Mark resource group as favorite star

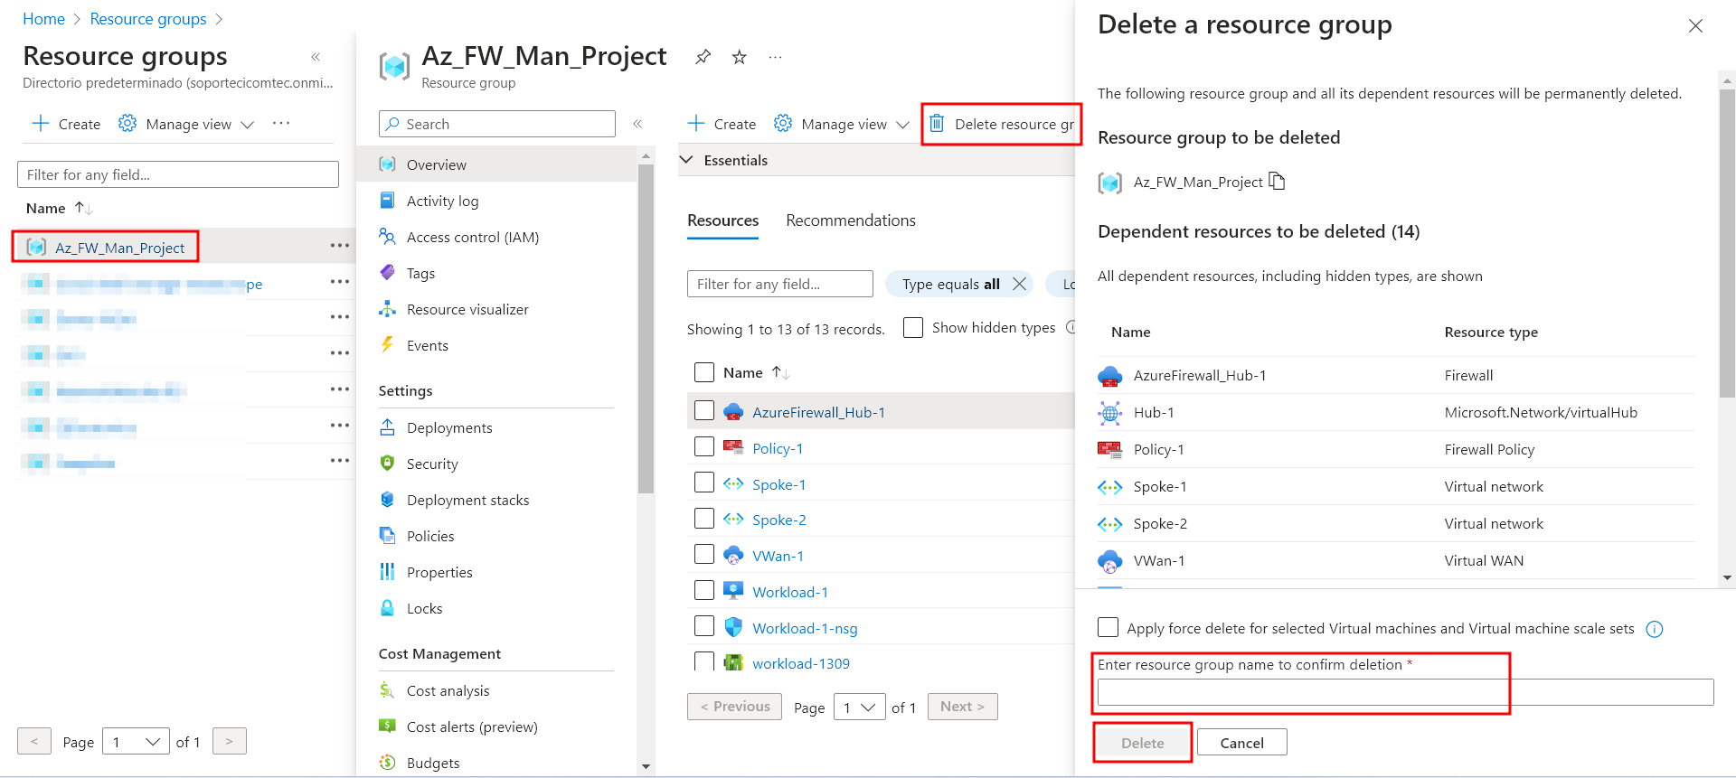(739, 57)
